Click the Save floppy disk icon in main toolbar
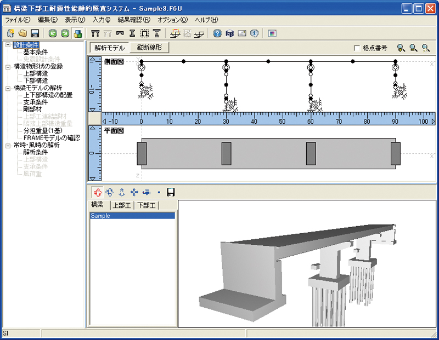 coord(35,33)
